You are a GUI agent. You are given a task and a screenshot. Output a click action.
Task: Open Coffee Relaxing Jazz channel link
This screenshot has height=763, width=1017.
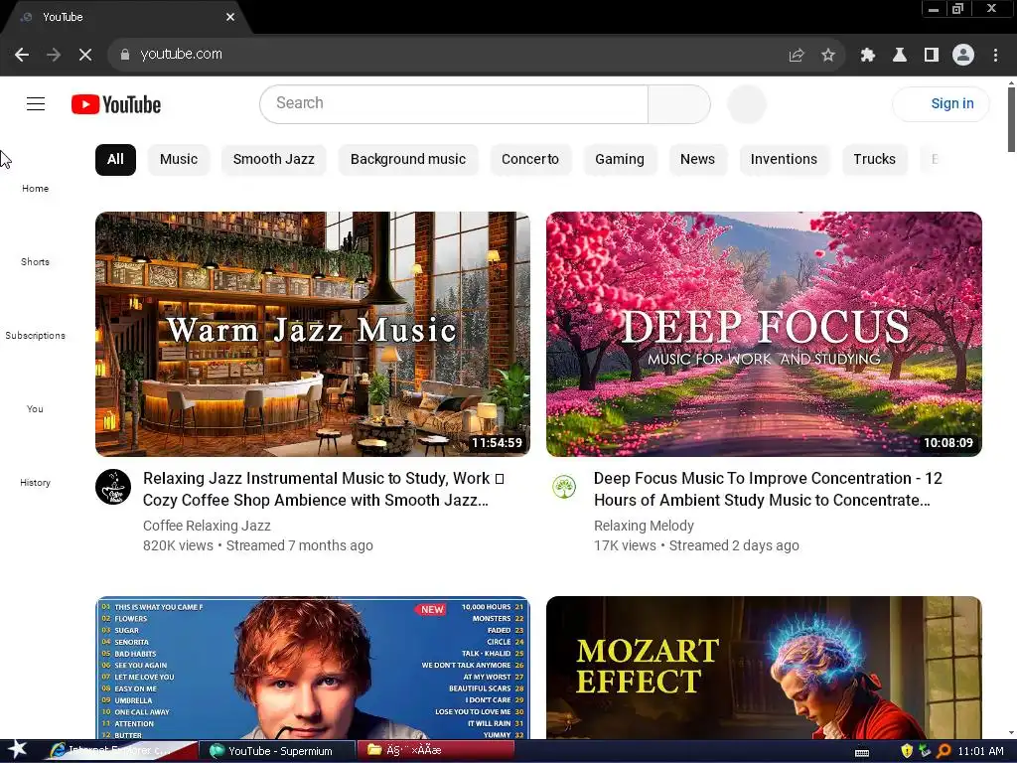pos(207,526)
